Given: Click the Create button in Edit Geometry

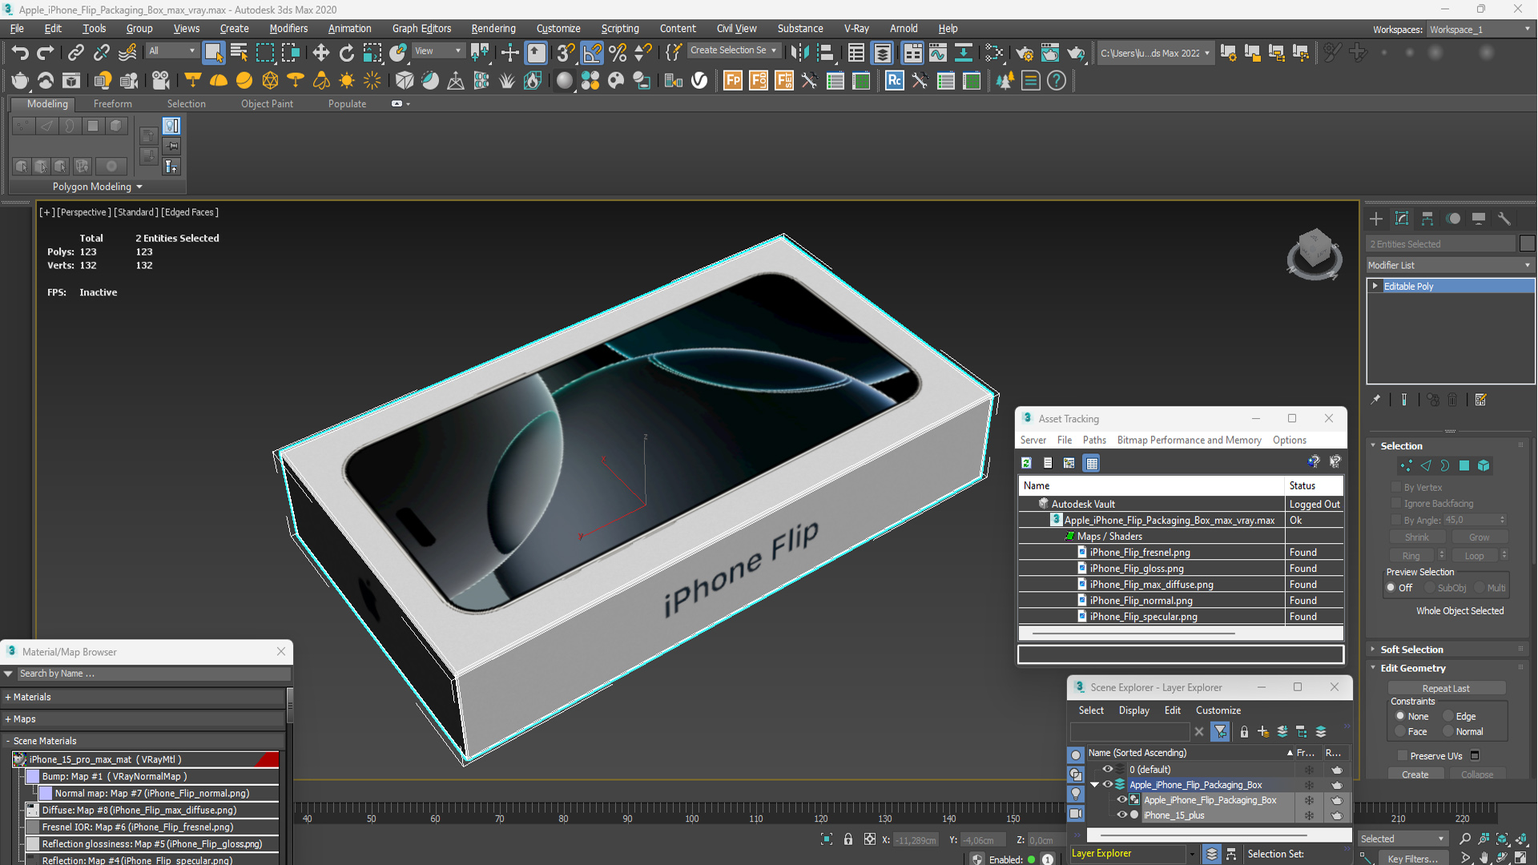Looking at the screenshot, I should click(x=1415, y=774).
